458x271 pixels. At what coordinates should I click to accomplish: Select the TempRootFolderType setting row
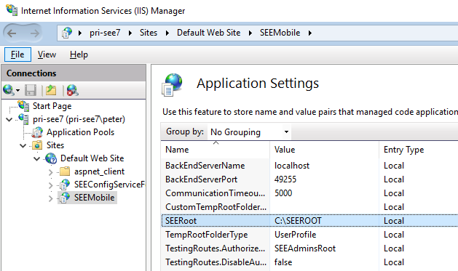click(309, 235)
